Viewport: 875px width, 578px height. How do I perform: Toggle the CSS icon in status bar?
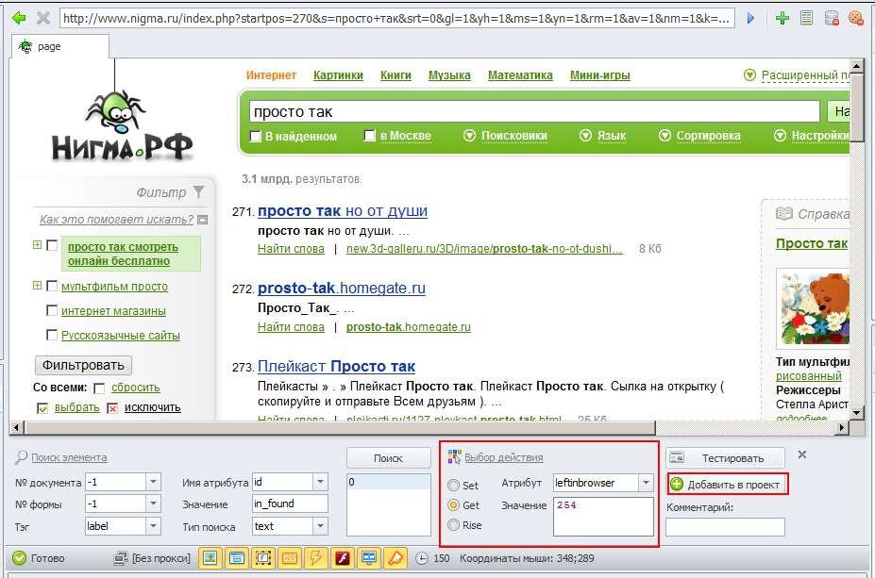point(290,558)
